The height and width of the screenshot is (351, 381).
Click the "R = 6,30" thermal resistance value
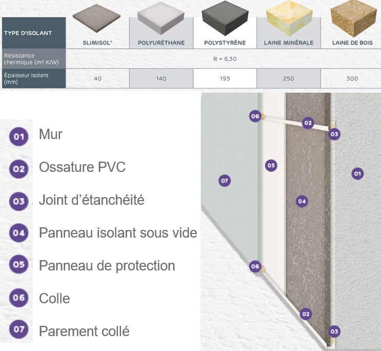point(224,59)
